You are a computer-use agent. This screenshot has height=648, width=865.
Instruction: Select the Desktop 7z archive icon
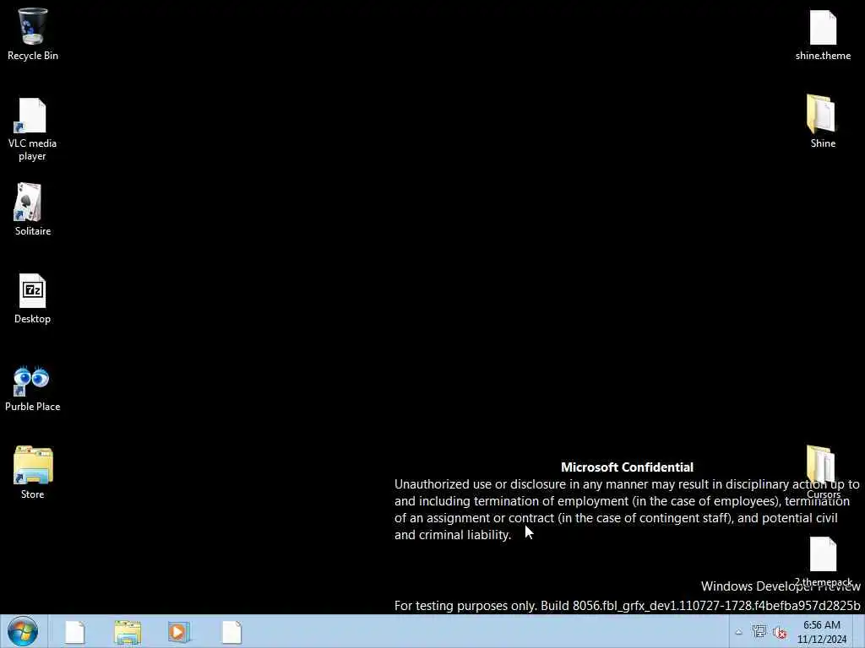tap(33, 299)
